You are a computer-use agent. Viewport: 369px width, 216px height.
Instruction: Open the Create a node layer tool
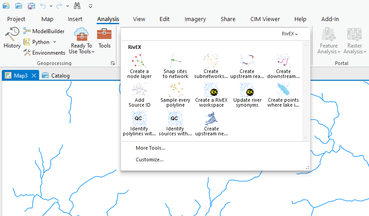coord(139,66)
